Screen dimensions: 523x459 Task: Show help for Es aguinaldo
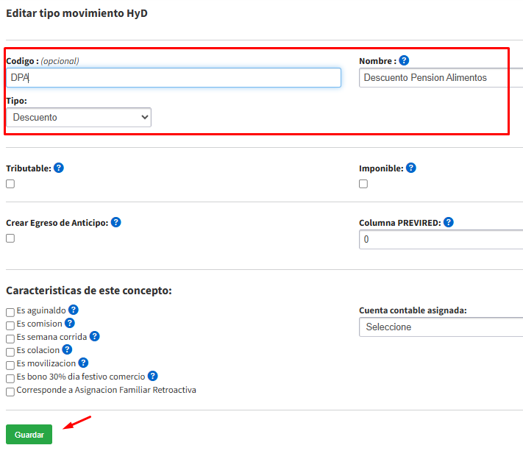pyautogui.click(x=74, y=310)
